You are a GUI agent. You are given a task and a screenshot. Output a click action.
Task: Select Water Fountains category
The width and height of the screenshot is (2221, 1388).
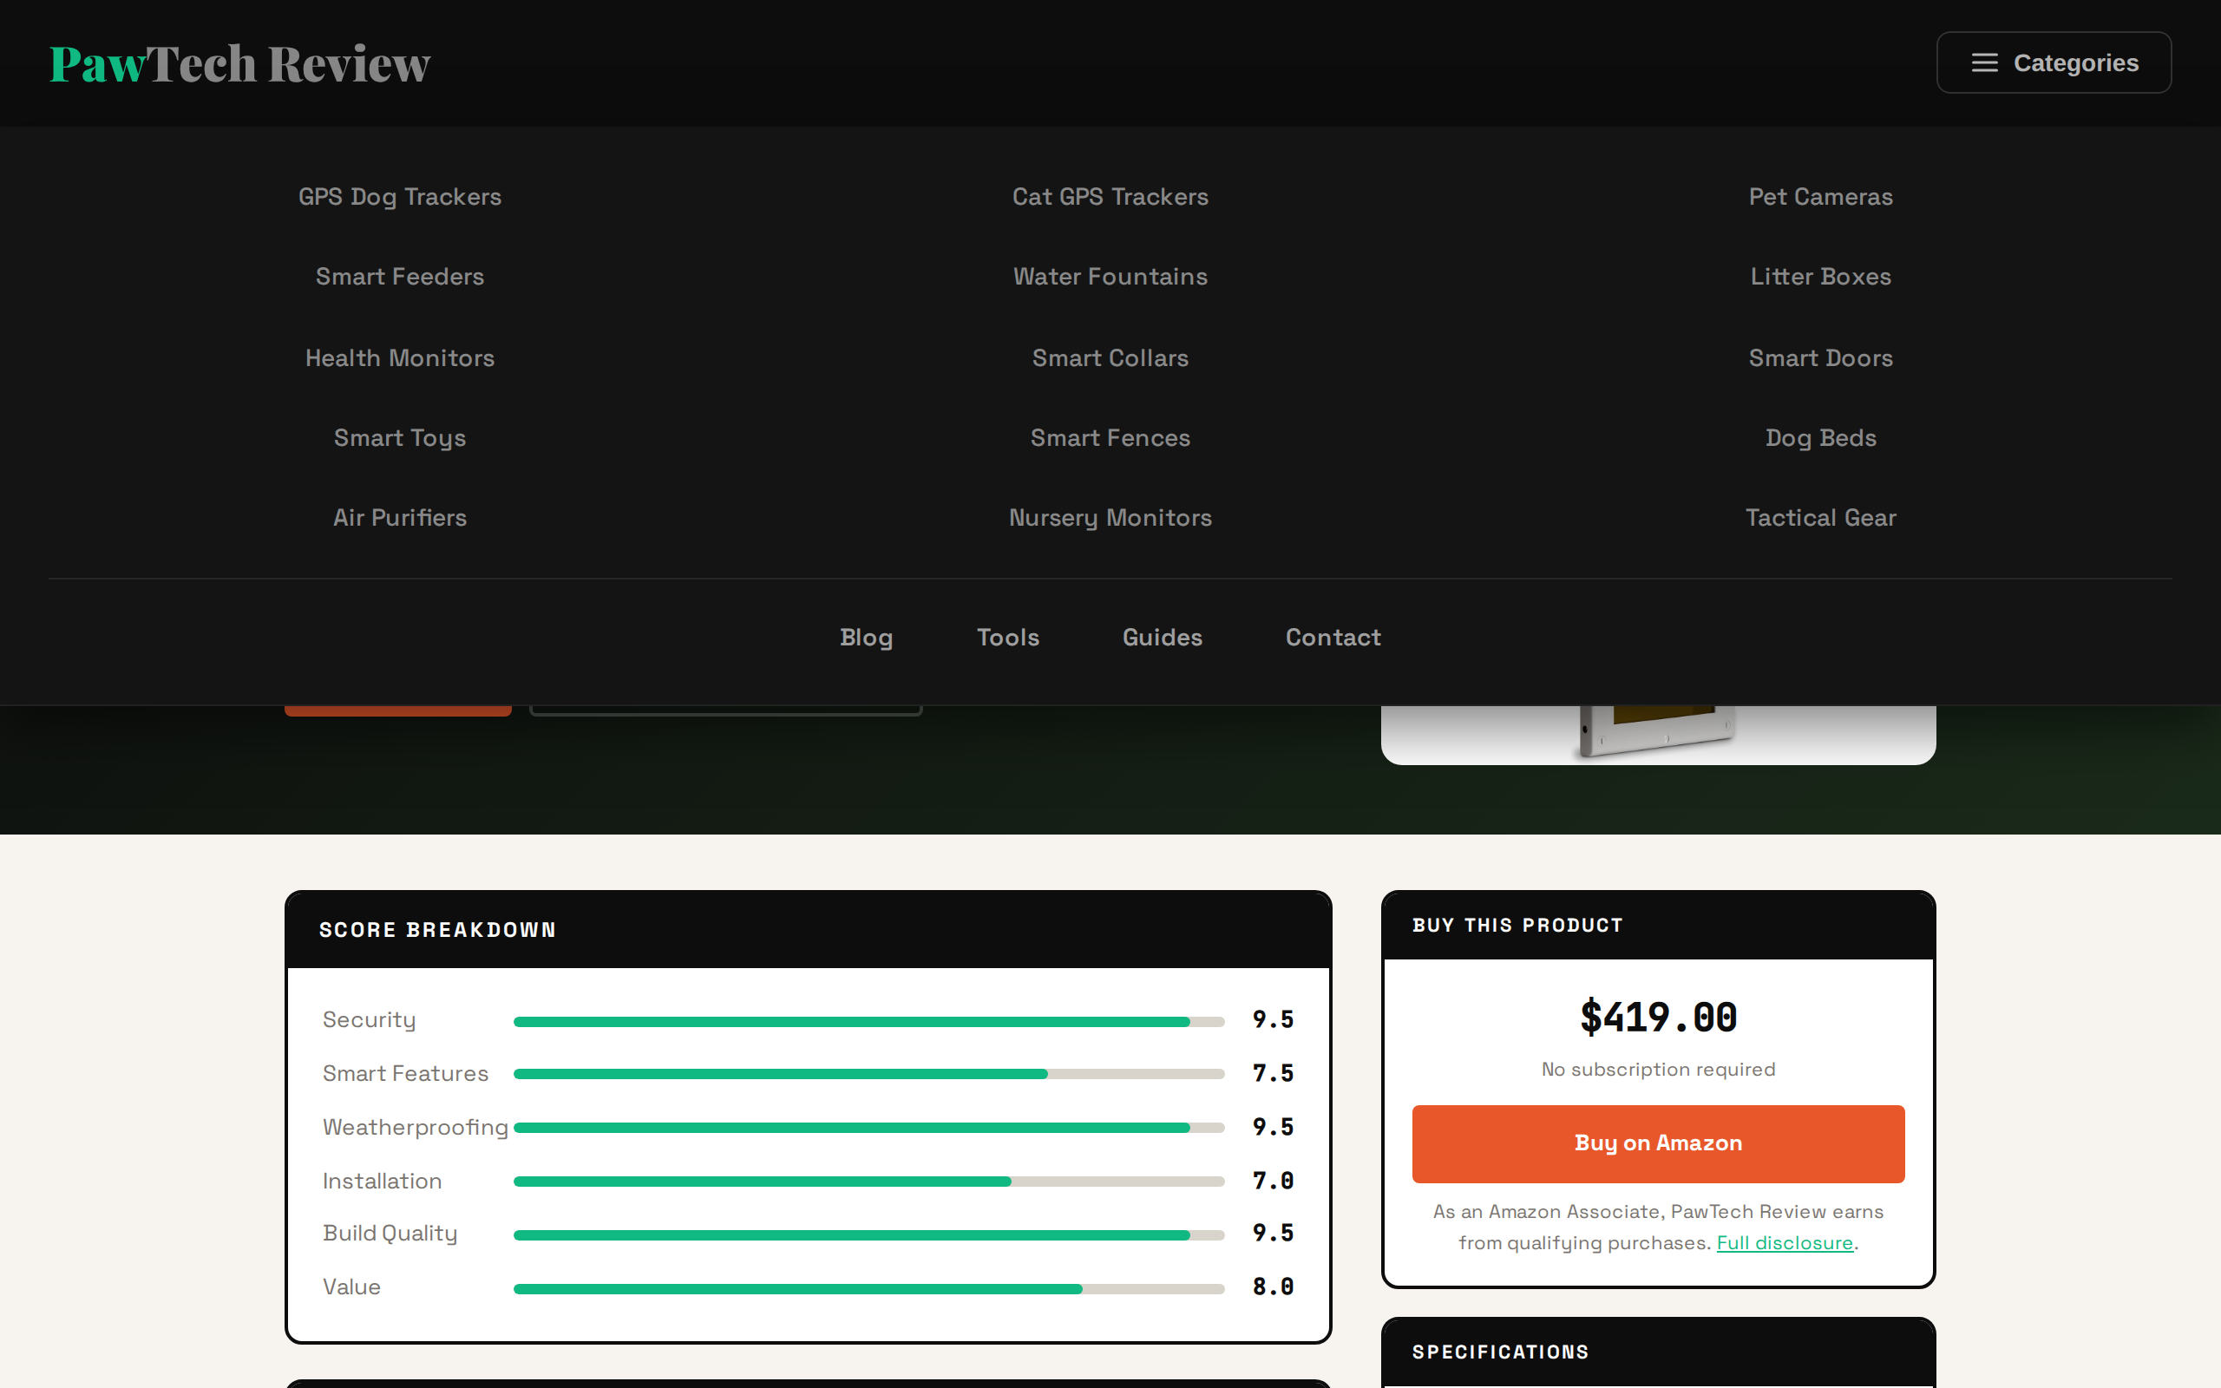pyautogui.click(x=1110, y=277)
